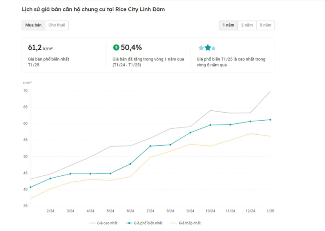Select the Mua bán tab
The width and height of the screenshot is (325, 231).
(x=33, y=25)
